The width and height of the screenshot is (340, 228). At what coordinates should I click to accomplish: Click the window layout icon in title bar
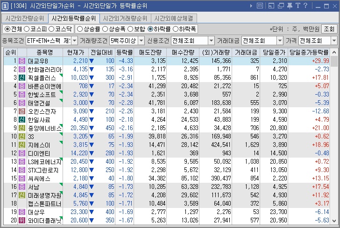pos(271,6)
